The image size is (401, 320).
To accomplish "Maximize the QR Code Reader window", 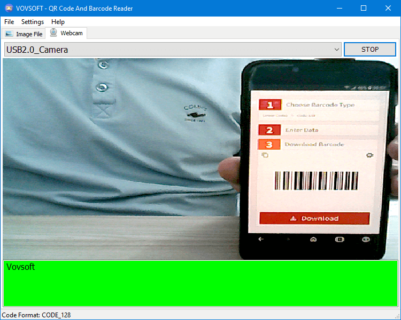I will tap(364, 8).
